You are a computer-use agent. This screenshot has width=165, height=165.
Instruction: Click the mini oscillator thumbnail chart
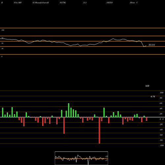pyautogui.click(x=82, y=158)
